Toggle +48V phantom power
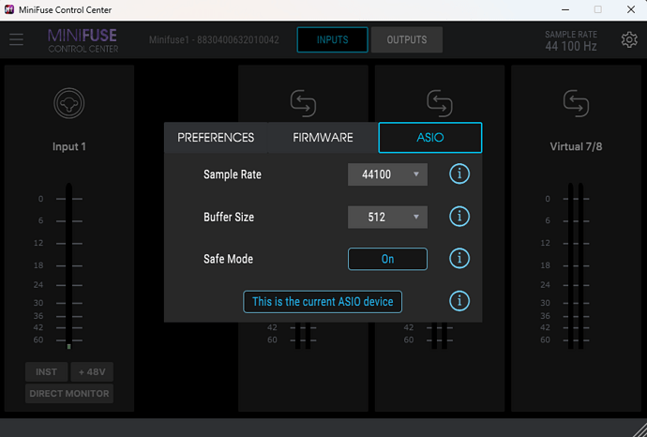 [92, 371]
